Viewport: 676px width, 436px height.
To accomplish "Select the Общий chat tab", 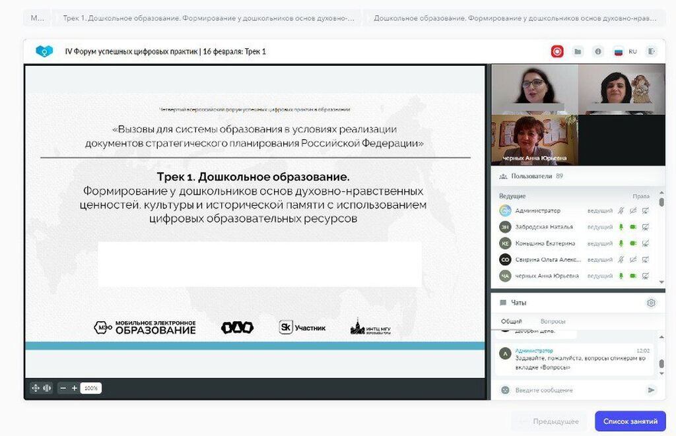I will [x=511, y=321].
